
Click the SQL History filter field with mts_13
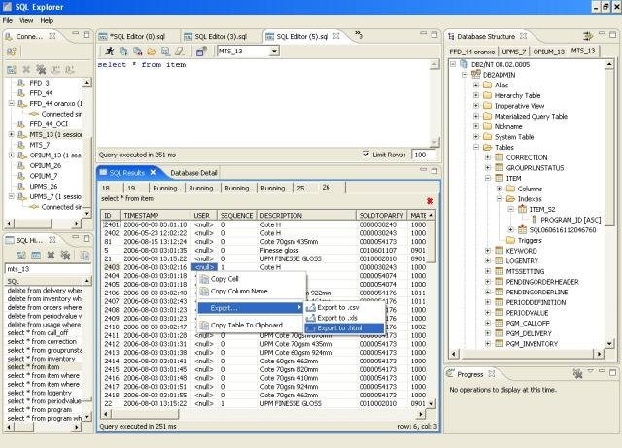point(48,269)
